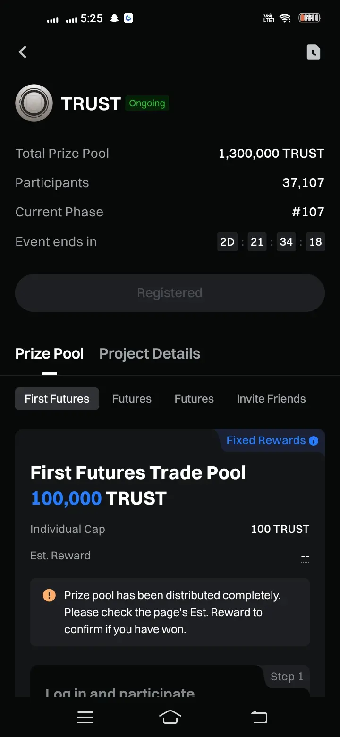Tap the Registered button

click(x=170, y=293)
